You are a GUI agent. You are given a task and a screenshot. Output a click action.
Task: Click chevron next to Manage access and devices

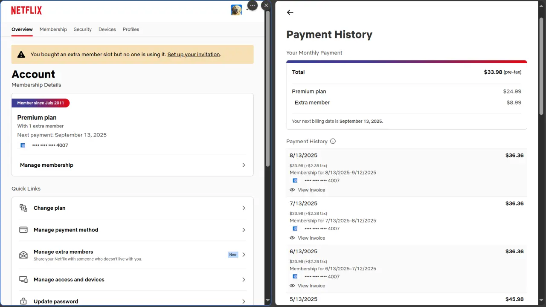[x=244, y=280]
